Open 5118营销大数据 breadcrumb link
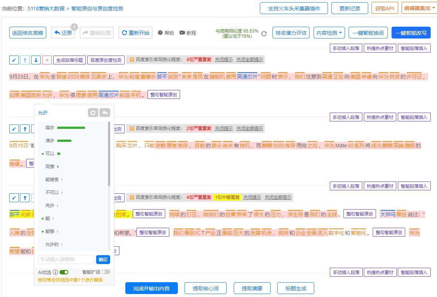This screenshot has height=297, width=437. (x=46, y=9)
